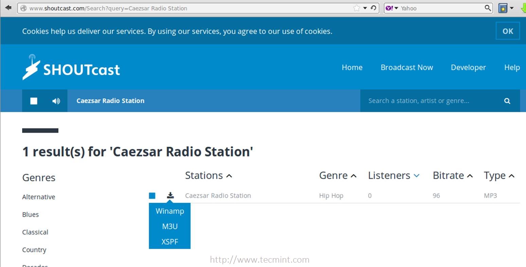
Task: Expand the dropdown arrow beside the bookmarks icon
Action: point(511,8)
